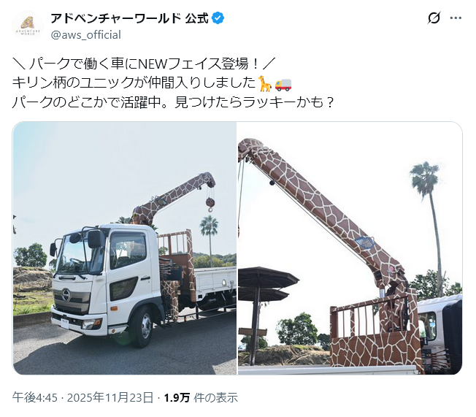The height and width of the screenshot is (417, 476).
Task: Visit the @aws_official handle link
Action: click(86, 34)
